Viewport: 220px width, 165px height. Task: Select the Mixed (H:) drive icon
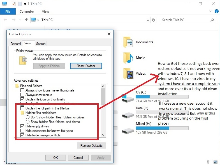pos(128,131)
